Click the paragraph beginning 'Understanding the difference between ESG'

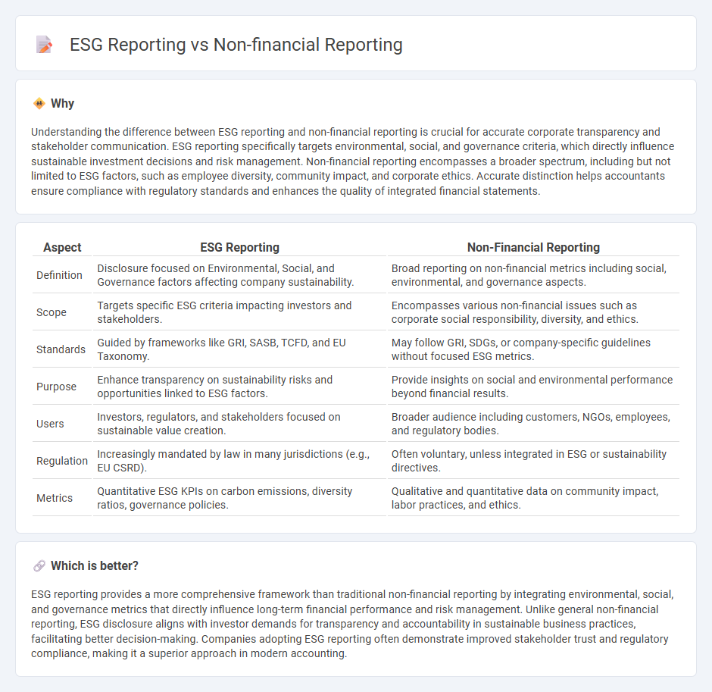(353, 161)
